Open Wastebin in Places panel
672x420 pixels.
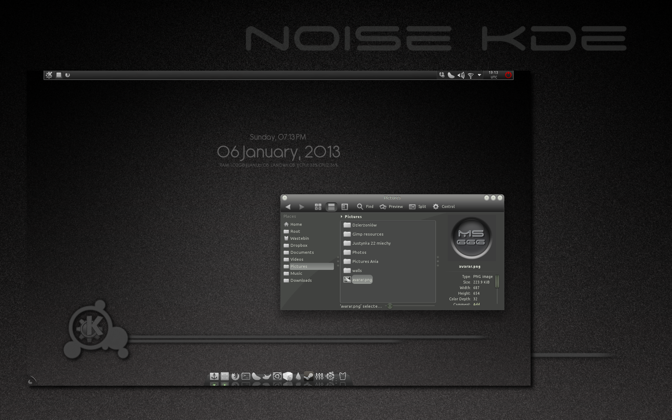309,238
